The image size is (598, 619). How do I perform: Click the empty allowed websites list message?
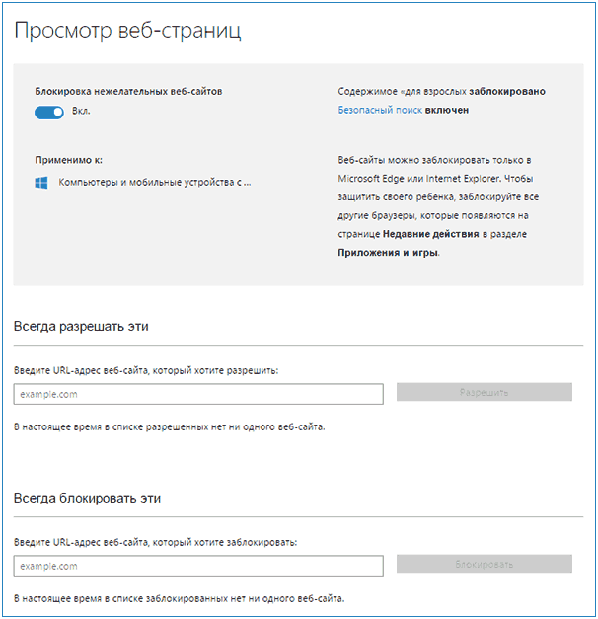(x=169, y=426)
